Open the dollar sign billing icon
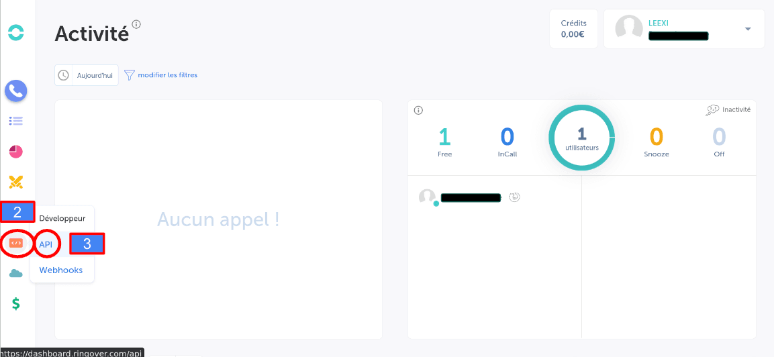Viewport: 774px width, 357px height. (x=16, y=304)
